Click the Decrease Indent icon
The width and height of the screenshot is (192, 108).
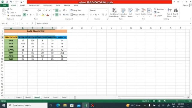pyautogui.click(x=64, y=15)
